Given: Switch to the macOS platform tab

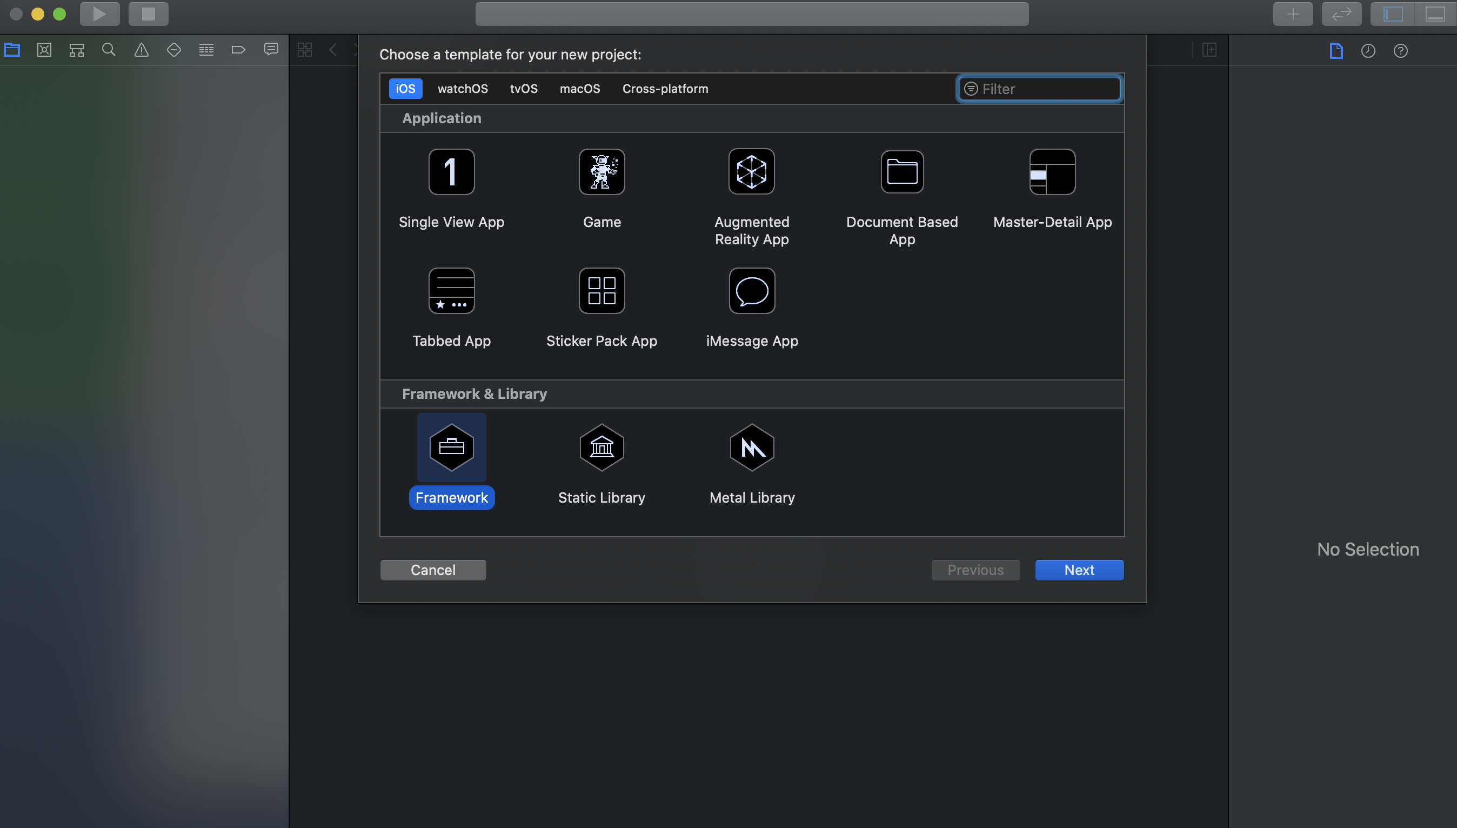Looking at the screenshot, I should [x=579, y=89].
